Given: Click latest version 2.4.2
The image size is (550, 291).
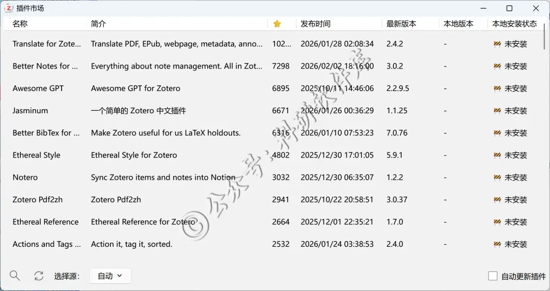Looking at the screenshot, I should 395,44.
